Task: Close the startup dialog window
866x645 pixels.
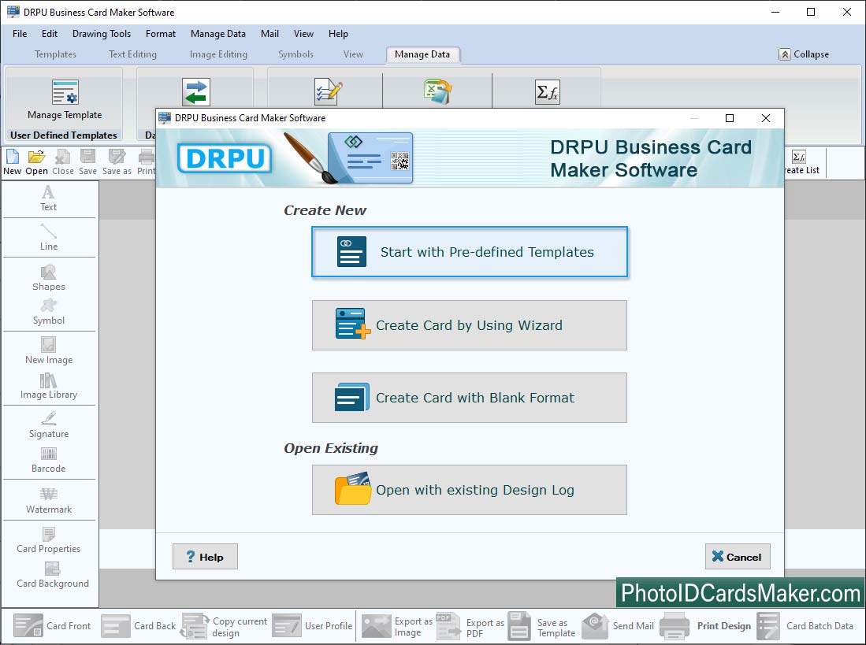Action: coord(765,118)
